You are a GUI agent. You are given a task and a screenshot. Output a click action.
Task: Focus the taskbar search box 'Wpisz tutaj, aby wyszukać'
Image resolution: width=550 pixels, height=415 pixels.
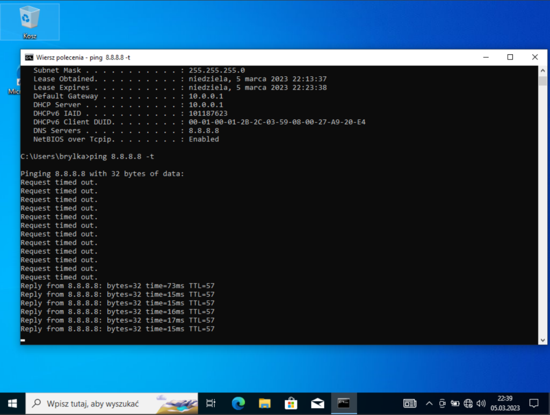tap(112, 403)
